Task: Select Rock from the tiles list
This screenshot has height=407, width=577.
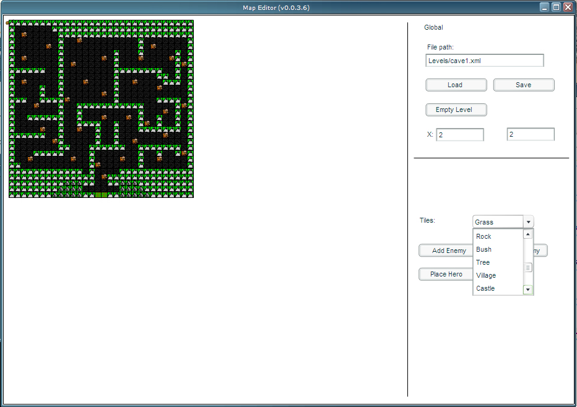Action: [x=484, y=236]
